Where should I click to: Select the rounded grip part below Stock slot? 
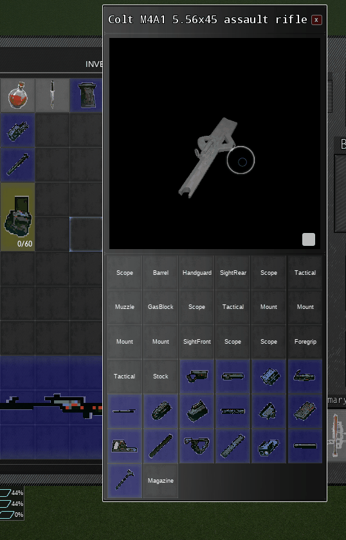coord(161,411)
